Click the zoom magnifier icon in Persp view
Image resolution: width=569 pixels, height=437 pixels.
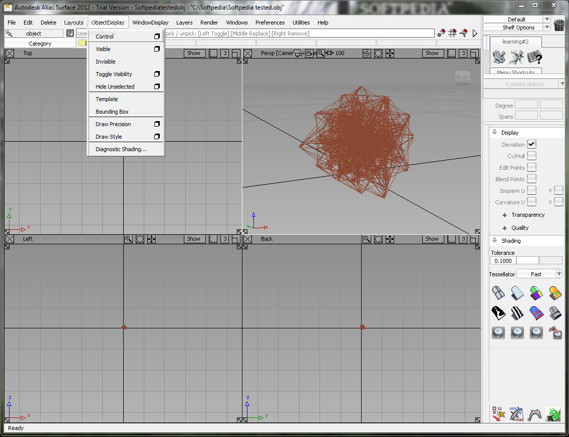point(321,53)
